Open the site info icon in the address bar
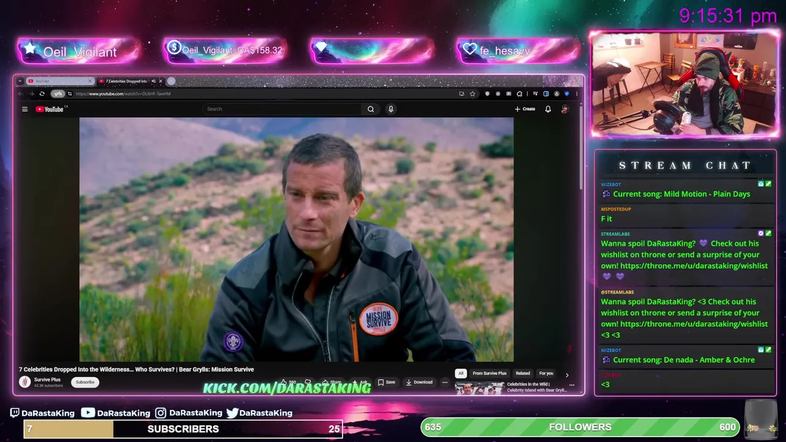 (70, 94)
